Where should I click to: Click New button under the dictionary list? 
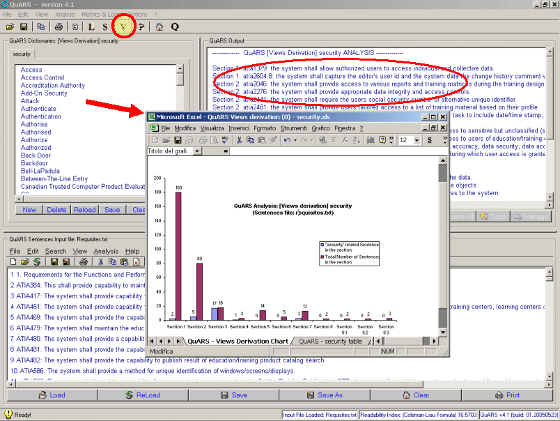point(29,210)
